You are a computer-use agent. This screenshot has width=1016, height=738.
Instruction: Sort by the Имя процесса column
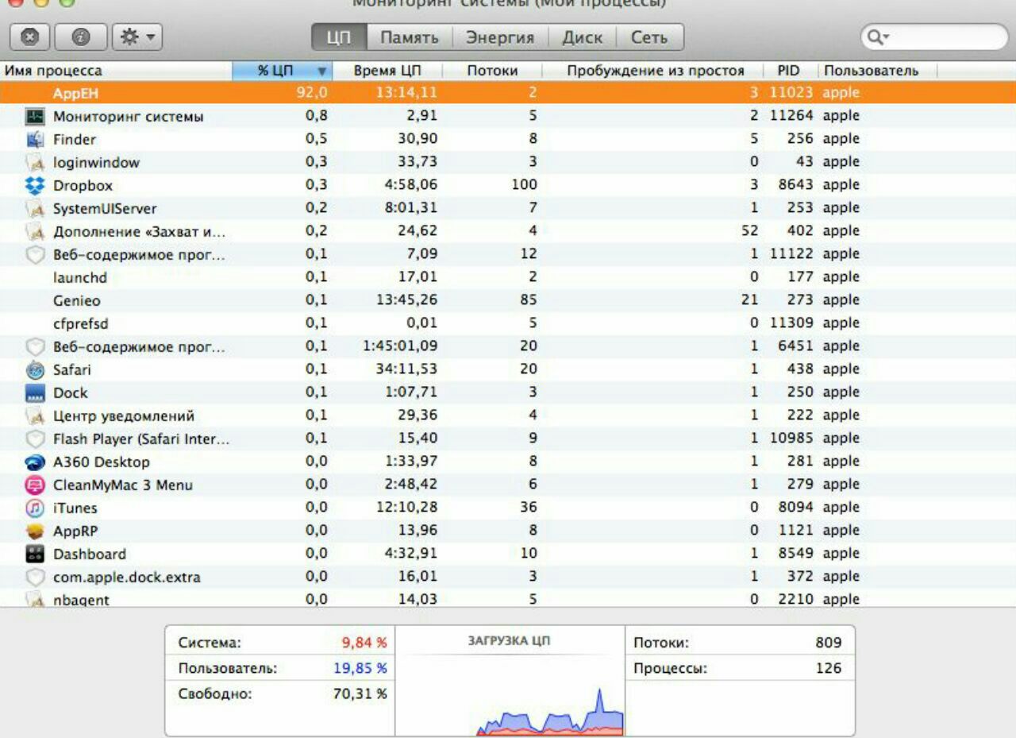[116, 71]
